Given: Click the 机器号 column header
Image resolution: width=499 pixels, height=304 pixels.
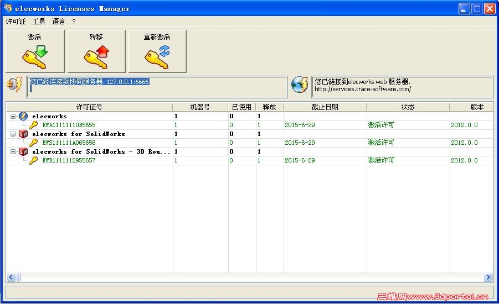Looking at the screenshot, I should click(200, 107).
